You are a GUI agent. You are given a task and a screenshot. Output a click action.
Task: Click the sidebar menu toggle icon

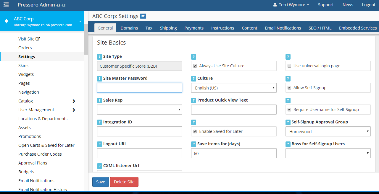pos(6,5)
